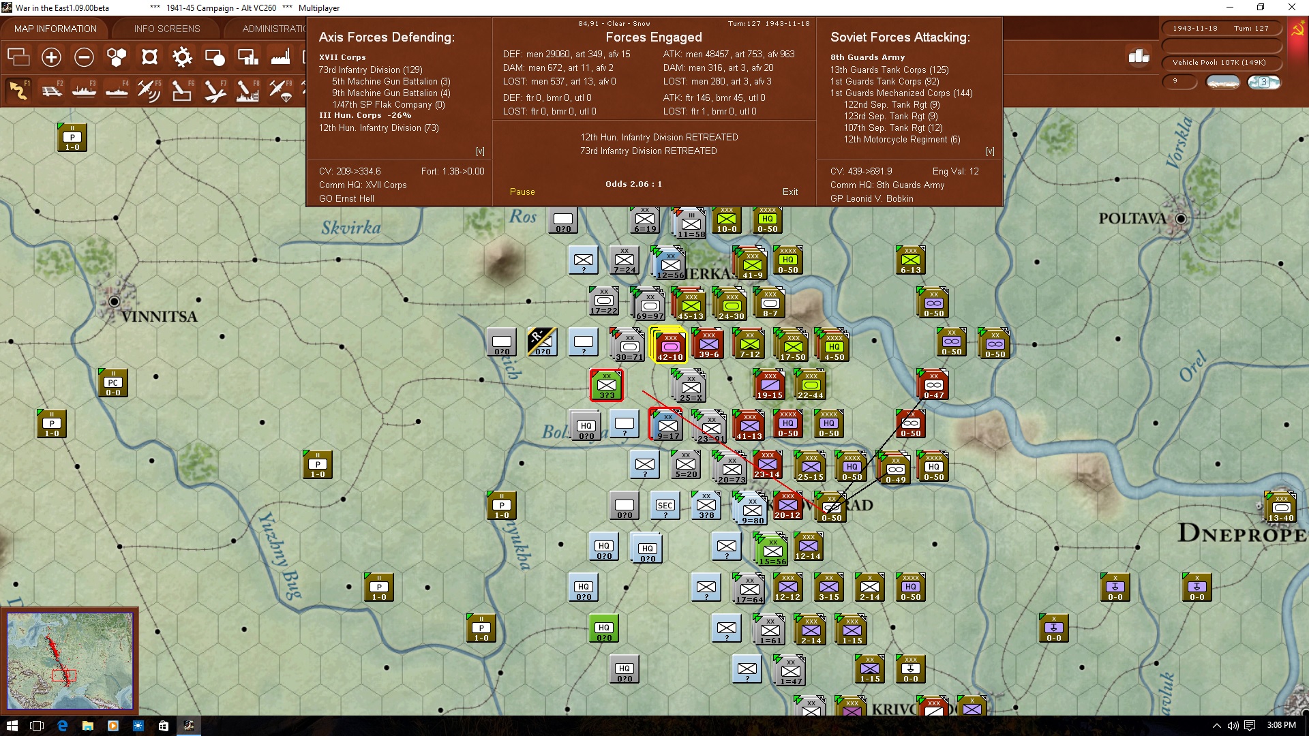Open the MAP INFORMATION menu

coord(55,28)
